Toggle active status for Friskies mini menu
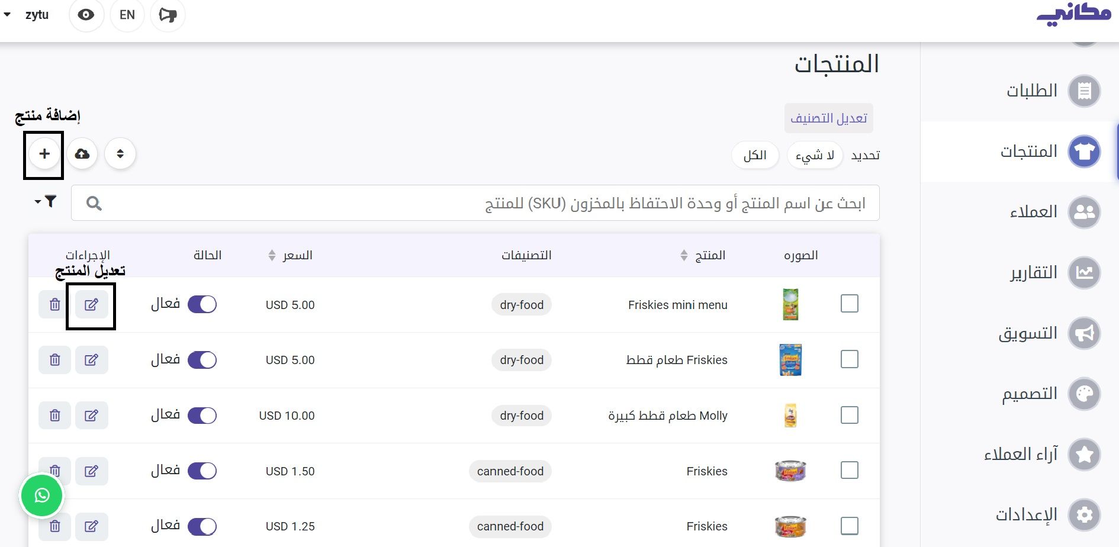Image resolution: width=1119 pixels, height=547 pixels. [202, 304]
